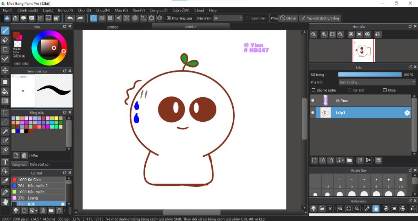This screenshot has width=418, height=221.
Task: Toggle the Khử răng cưa checkbox
Action: tap(169, 18)
